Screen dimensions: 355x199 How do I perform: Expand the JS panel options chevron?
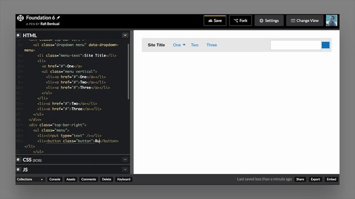(125, 170)
